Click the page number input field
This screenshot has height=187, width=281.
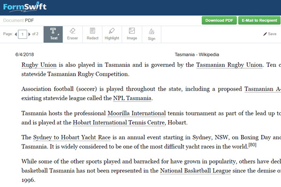pyautogui.click(x=22, y=34)
